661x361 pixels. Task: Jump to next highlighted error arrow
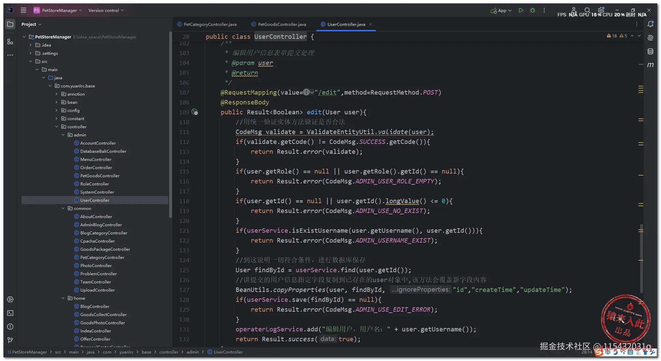coord(639,36)
